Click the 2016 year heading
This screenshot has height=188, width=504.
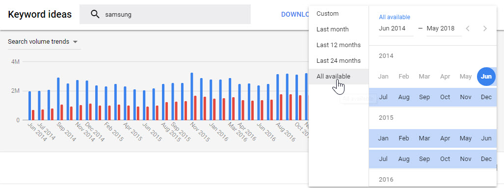[386, 180]
